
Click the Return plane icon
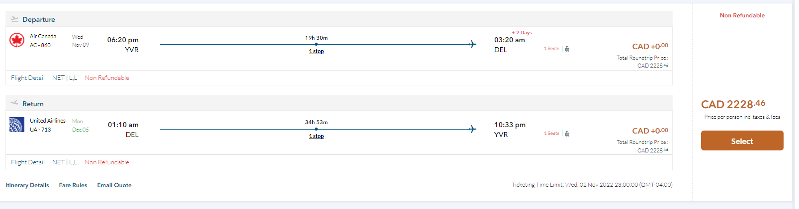(x=14, y=104)
